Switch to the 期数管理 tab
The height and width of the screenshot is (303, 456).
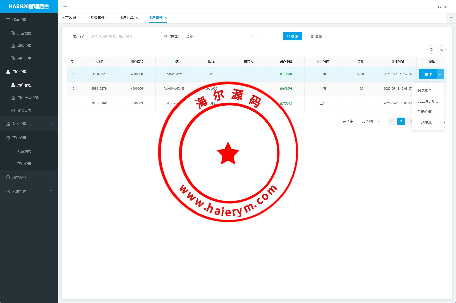point(98,18)
